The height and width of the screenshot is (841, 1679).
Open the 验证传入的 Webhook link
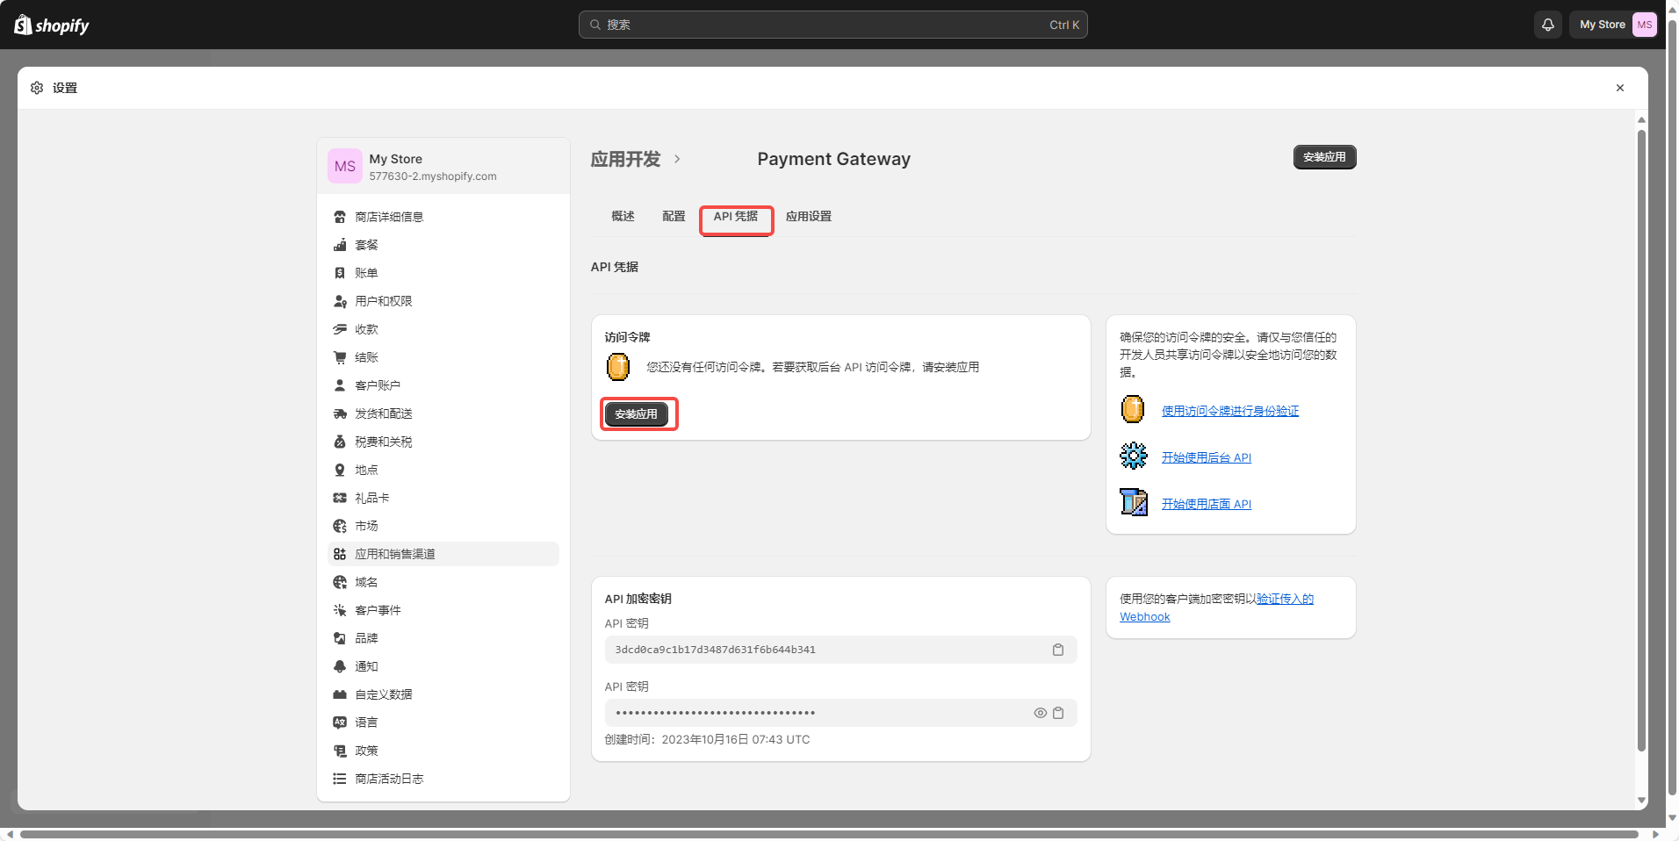(1216, 607)
